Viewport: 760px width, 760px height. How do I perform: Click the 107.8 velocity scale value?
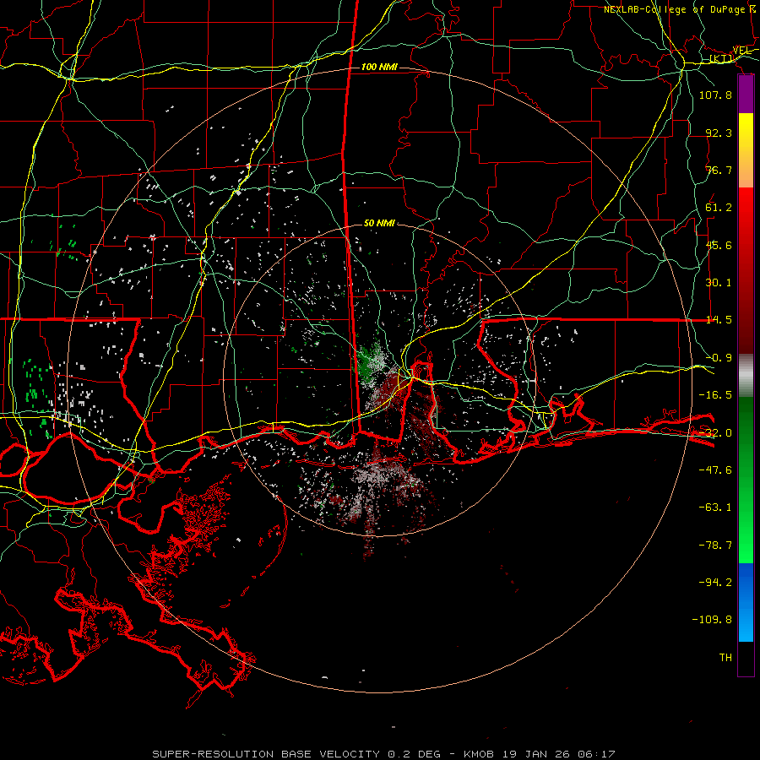click(715, 95)
